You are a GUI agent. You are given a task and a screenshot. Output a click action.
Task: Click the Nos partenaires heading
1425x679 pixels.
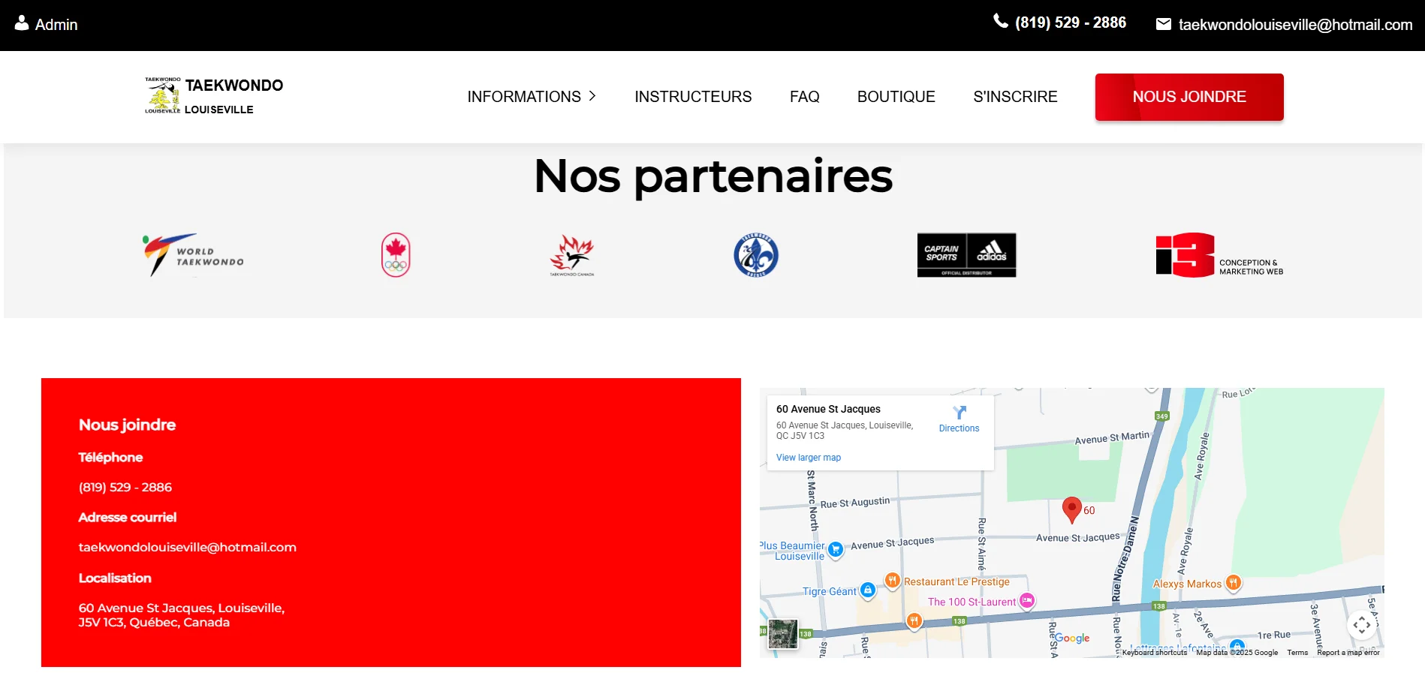713,176
